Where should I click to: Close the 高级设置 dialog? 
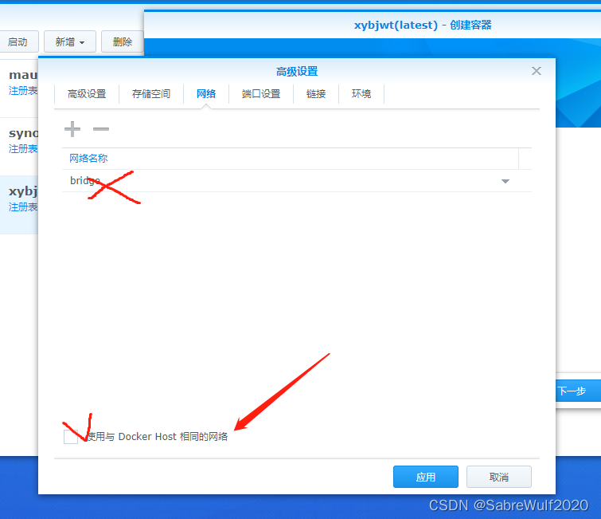pyautogui.click(x=537, y=71)
